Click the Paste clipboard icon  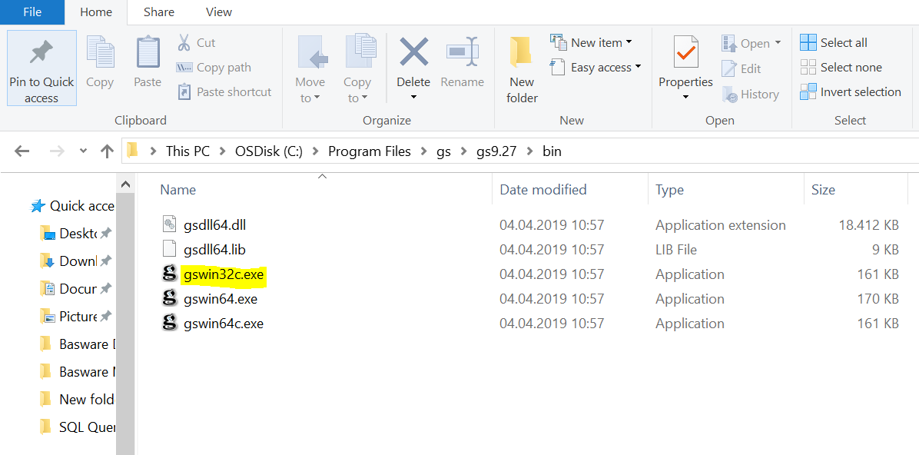click(148, 53)
